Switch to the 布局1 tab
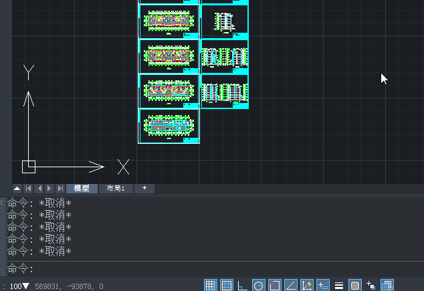424x291 pixels. pos(116,189)
